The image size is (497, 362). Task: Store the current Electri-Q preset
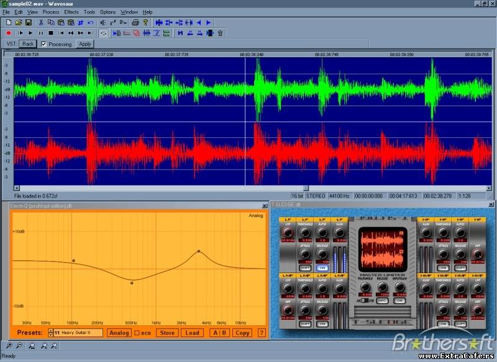point(167,333)
